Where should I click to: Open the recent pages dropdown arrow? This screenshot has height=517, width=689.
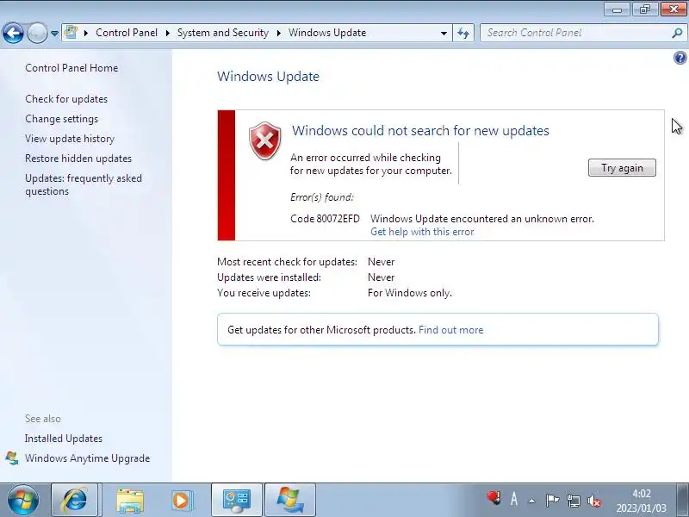click(54, 34)
